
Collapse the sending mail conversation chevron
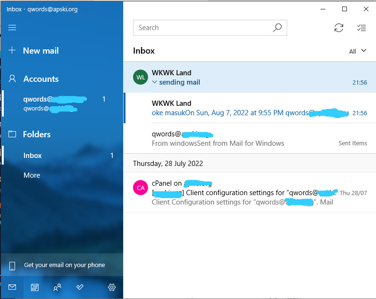pyautogui.click(x=155, y=82)
